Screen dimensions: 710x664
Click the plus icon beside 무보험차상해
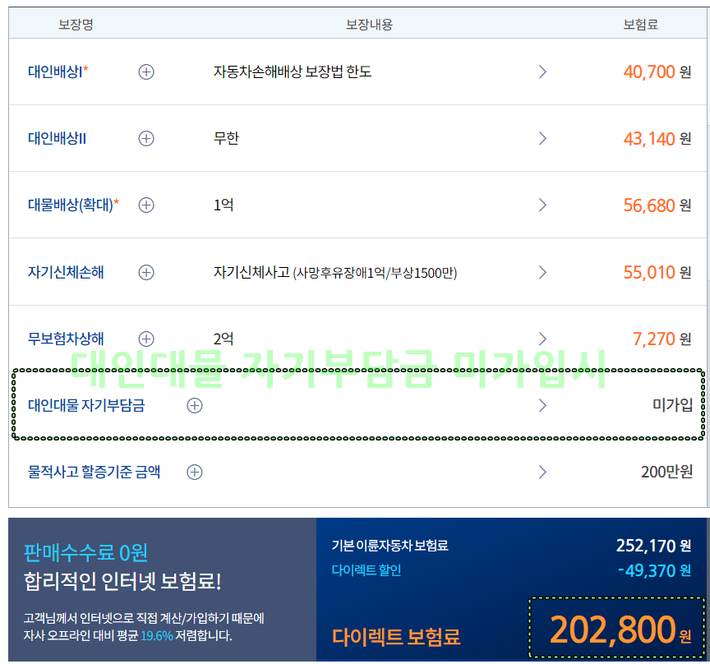(146, 339)
